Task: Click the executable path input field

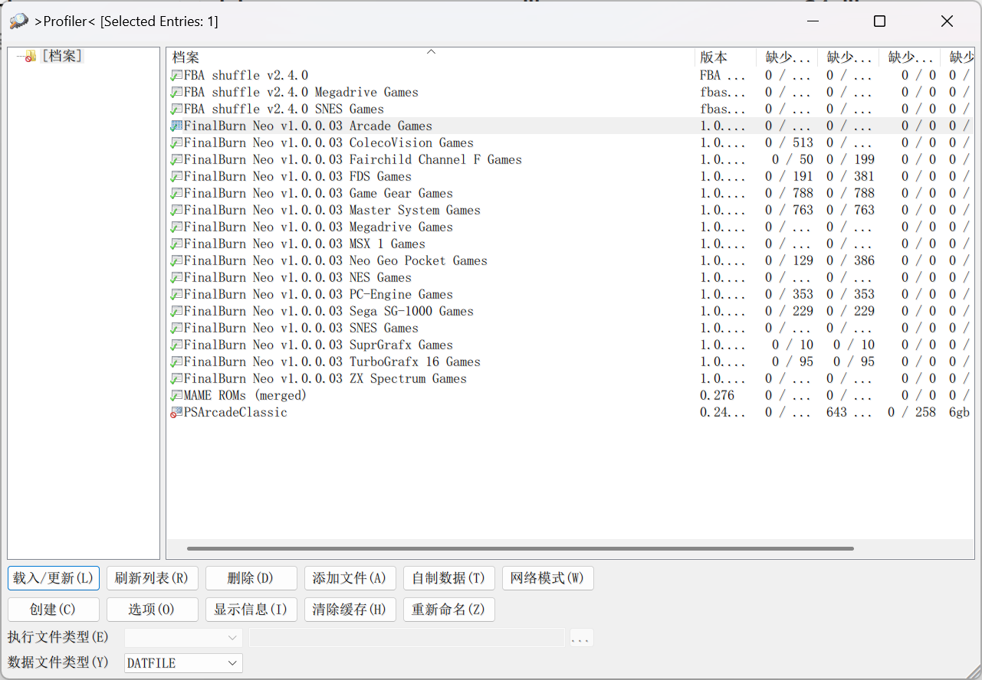Action: click(x=407, y=638)
